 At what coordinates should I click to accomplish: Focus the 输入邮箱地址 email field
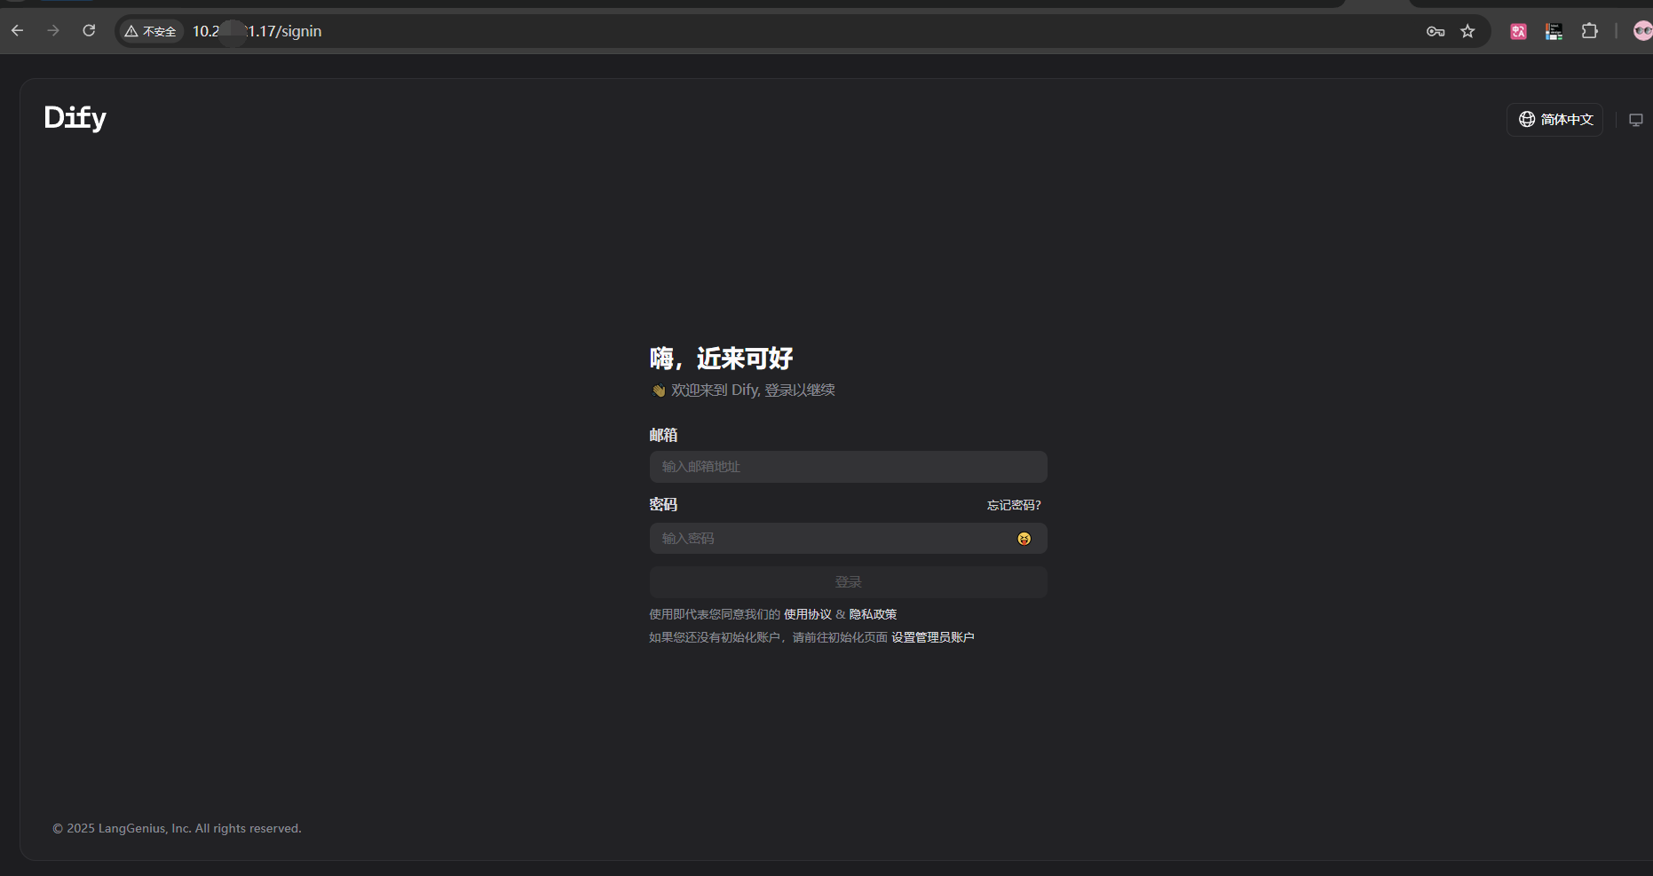(849, 467)
